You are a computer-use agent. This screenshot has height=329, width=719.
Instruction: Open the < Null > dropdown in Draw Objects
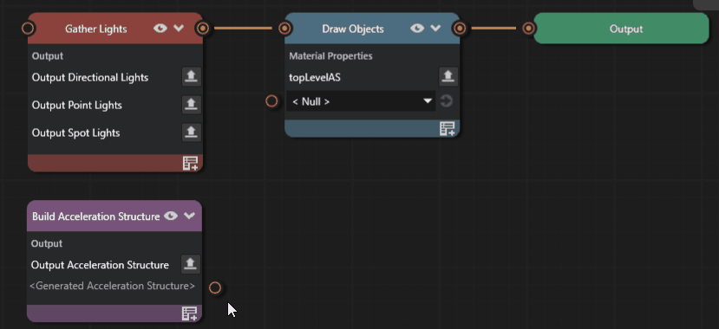361,101
